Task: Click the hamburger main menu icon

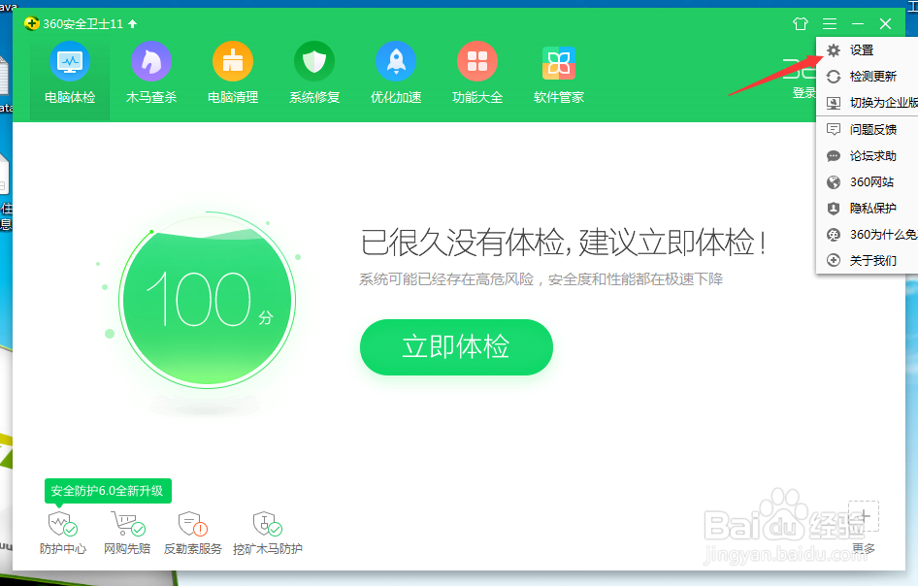Action: [830, 24]
